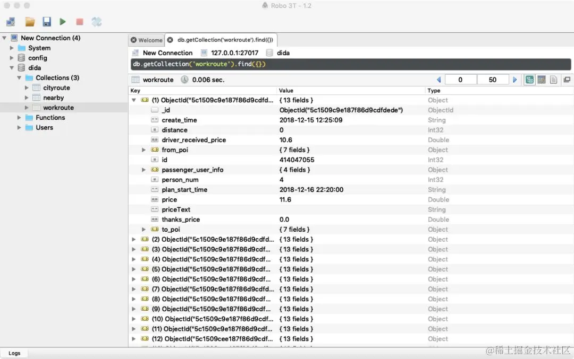Collapse result document (1)
This screenshot has width=574, height=359.
(x=134, y=100)
